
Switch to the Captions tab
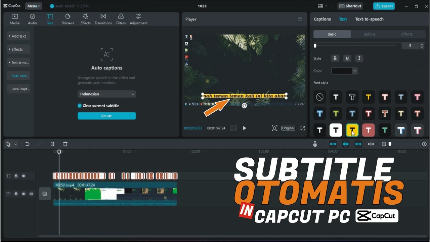click(322, 19)
